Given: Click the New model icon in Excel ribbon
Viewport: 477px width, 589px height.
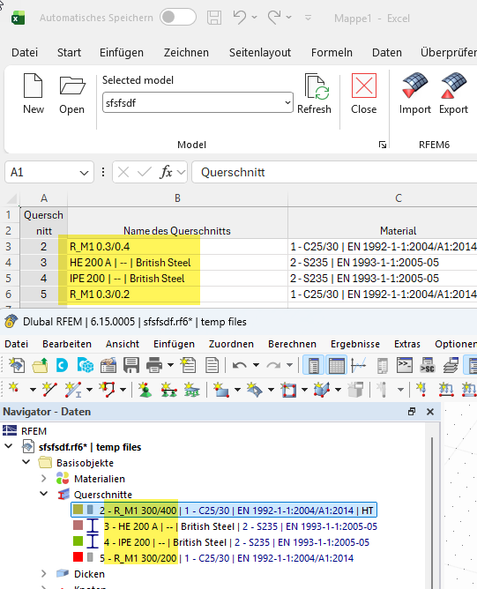Looking at the screenshot, I should point(33,86).
